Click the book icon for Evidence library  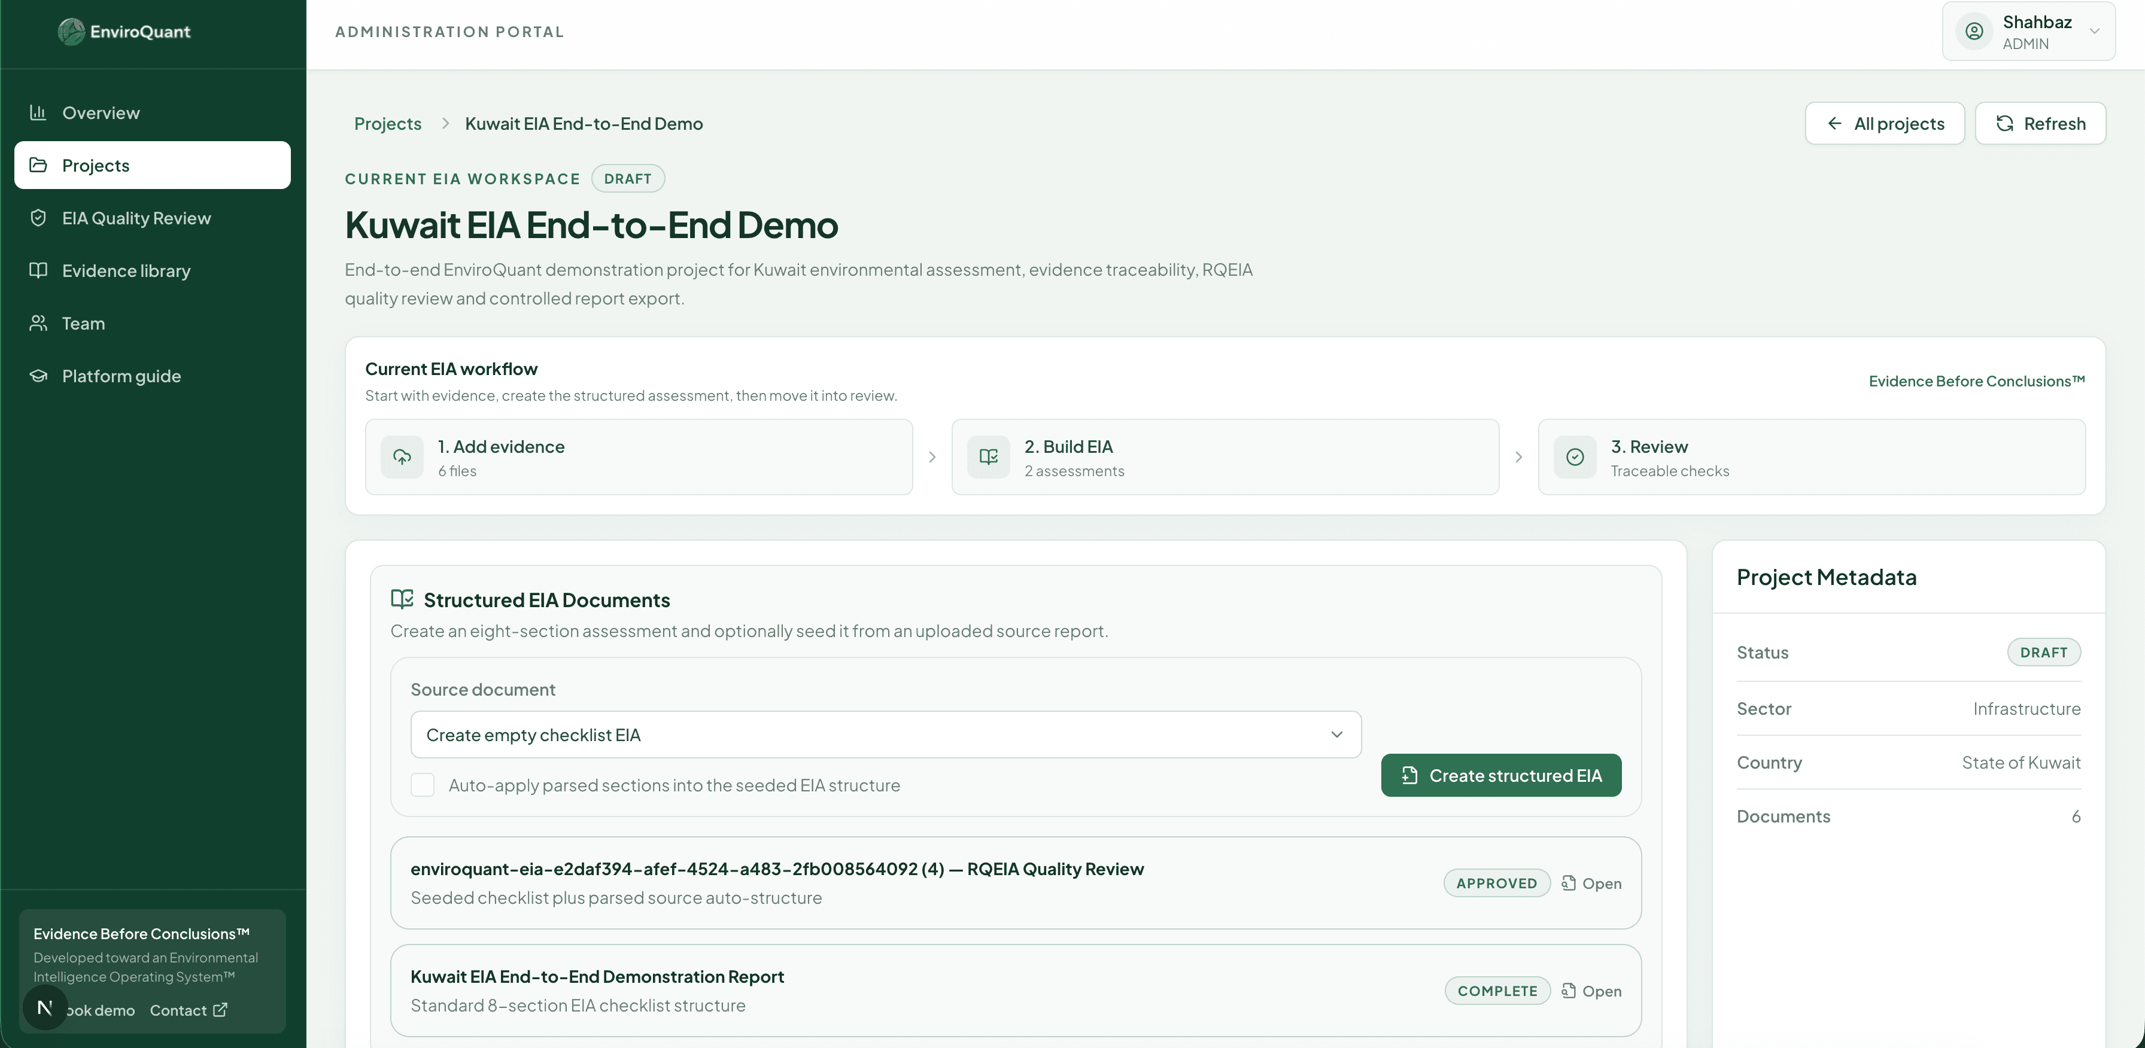[x=38, y=270]
